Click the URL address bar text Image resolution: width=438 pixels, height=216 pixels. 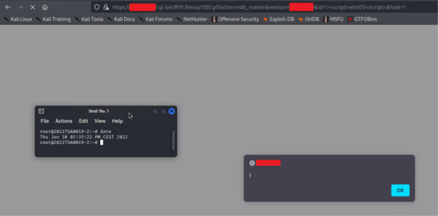click(x=259, y=7)
